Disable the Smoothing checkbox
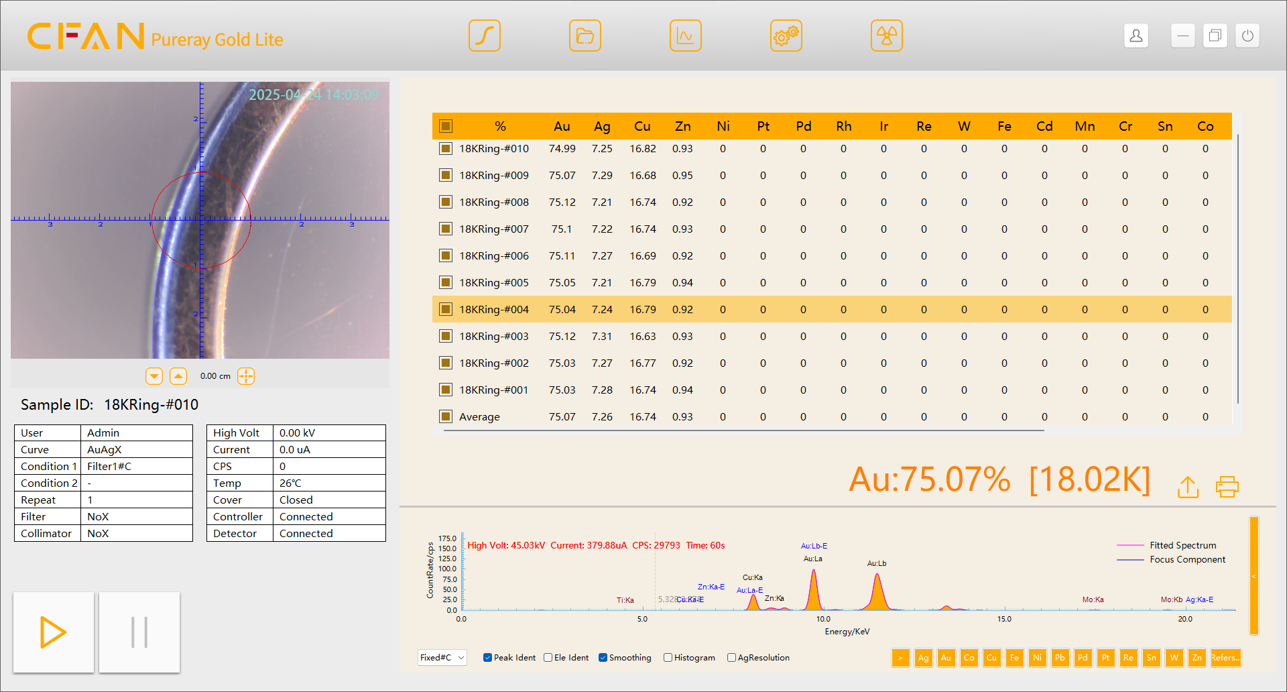Image resolution: width=1287 pixels, height=692 pixels. (603, 658)
